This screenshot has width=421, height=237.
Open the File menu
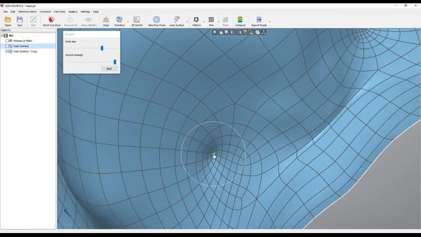tap(5, 12)
